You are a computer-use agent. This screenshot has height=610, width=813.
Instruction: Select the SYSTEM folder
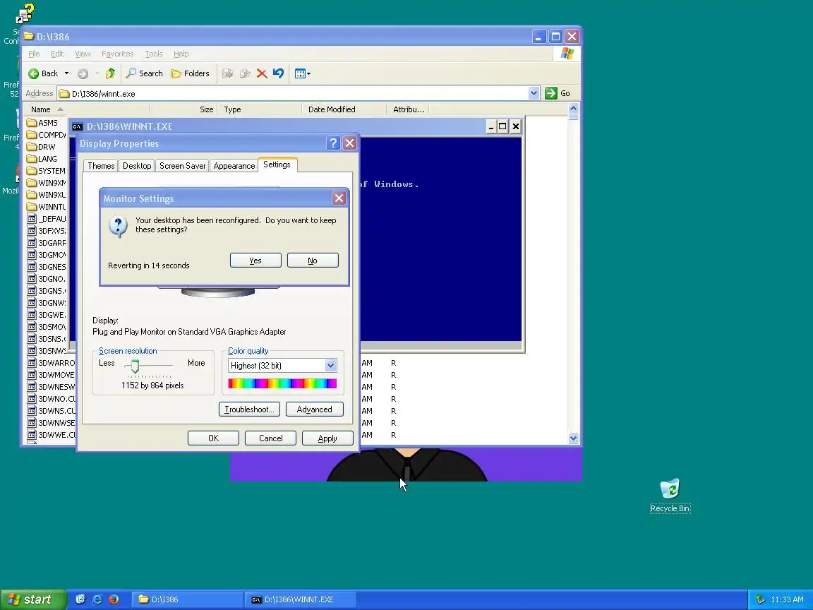[x=46, y=171]
